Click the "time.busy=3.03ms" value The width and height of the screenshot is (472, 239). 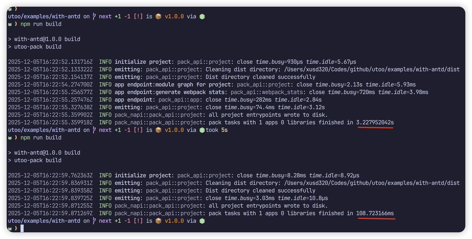pos(249,198)
